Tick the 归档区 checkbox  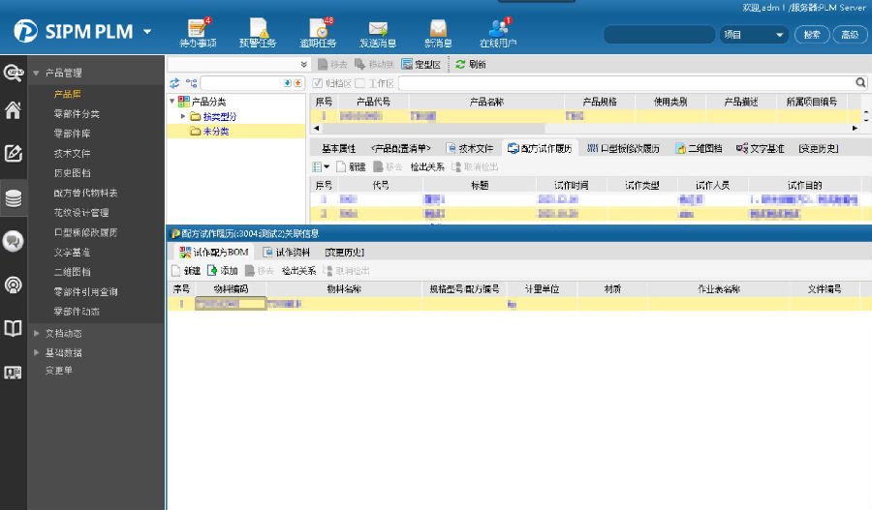(318, 83)
